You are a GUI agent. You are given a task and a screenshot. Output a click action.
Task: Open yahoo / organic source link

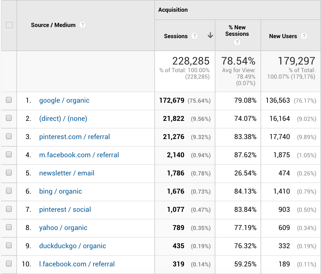(x=63, y=228)
